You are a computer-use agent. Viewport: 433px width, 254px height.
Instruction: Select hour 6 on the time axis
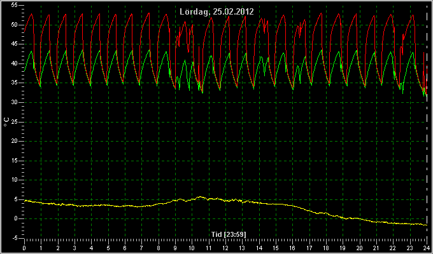point(125,248)
